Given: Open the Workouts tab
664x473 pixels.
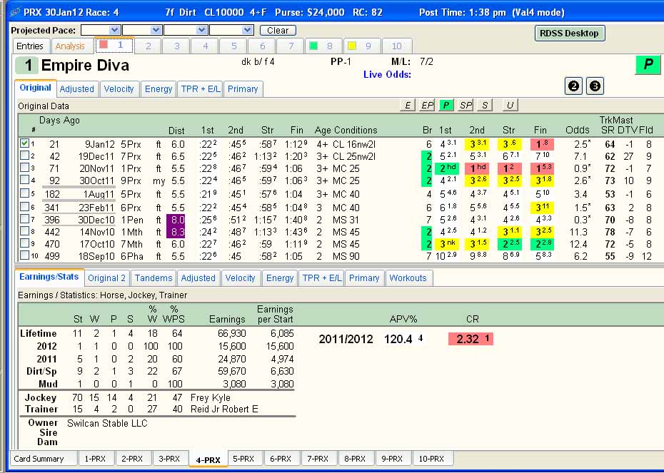Looking at the screenshot, I should [x=408, y=278].
